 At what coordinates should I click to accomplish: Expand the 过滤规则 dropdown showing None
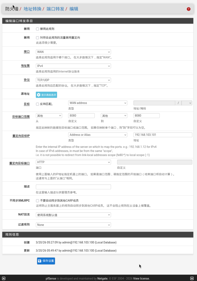[x=73, y=225]
